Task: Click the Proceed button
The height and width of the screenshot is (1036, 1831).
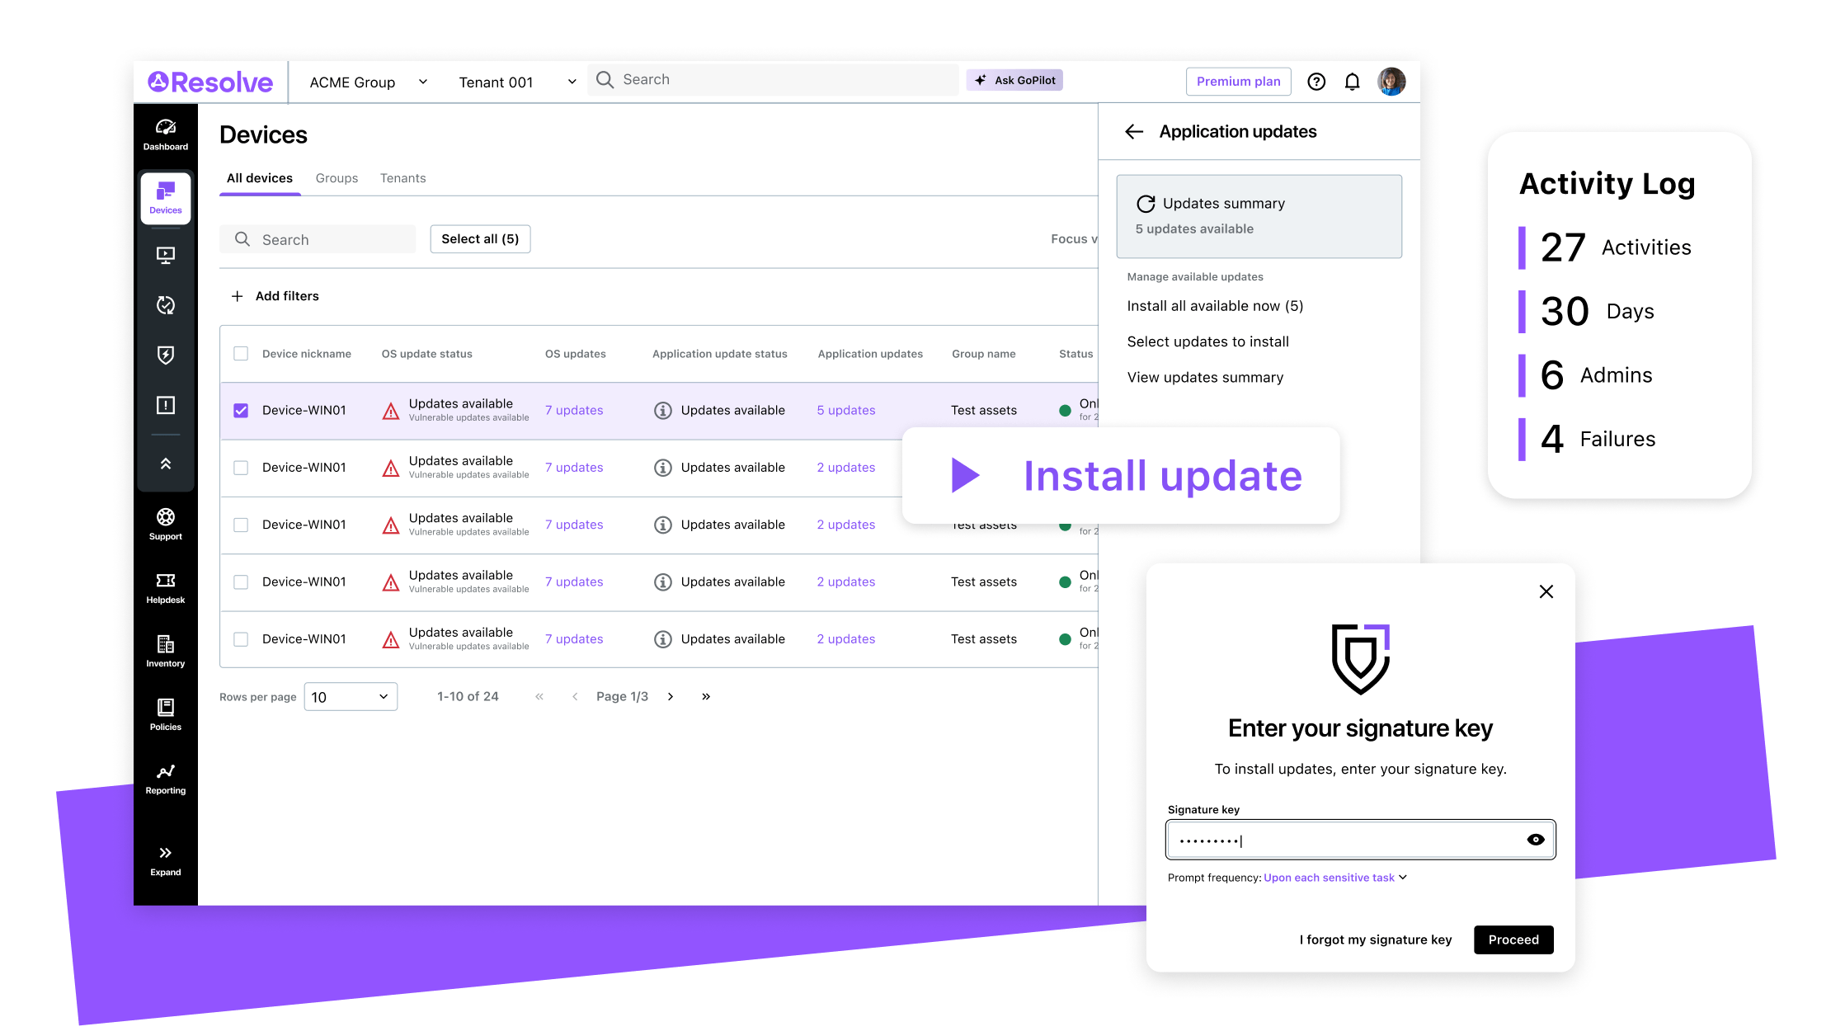Action: 1513,939
